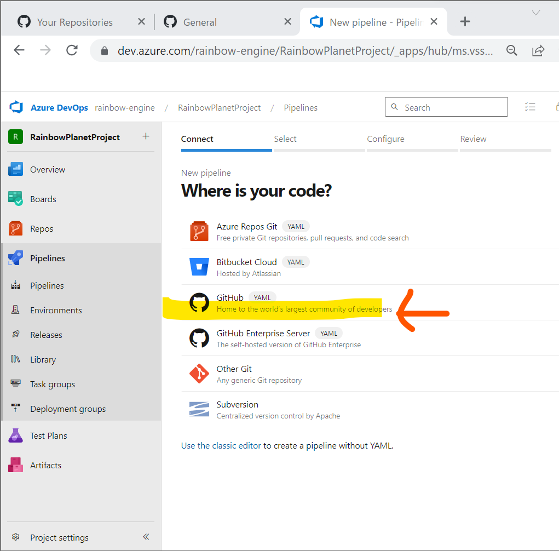This screenshot has height=551, width=559.
Task: Click the YAML badge beside Azure Repos Git
Action: (296, 226)
